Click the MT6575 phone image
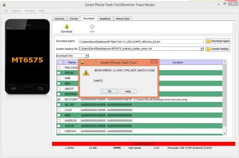The width and height of the screenshot is (239, 158). point(27,56)
